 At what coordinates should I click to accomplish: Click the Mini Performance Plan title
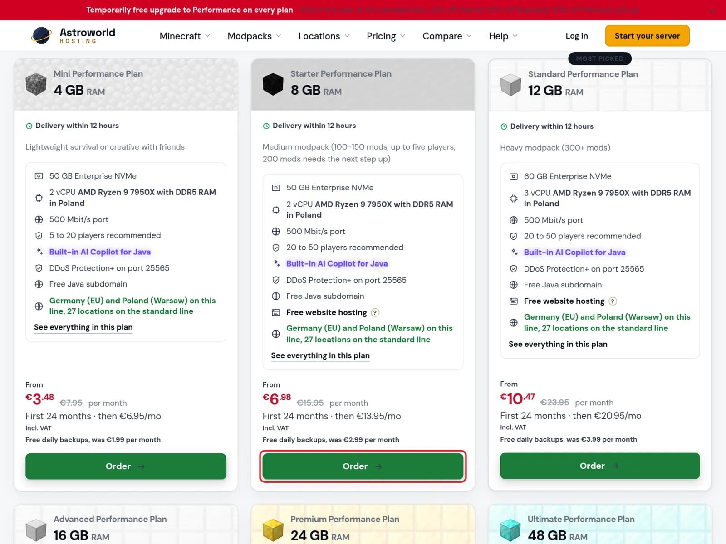(98, 74)
